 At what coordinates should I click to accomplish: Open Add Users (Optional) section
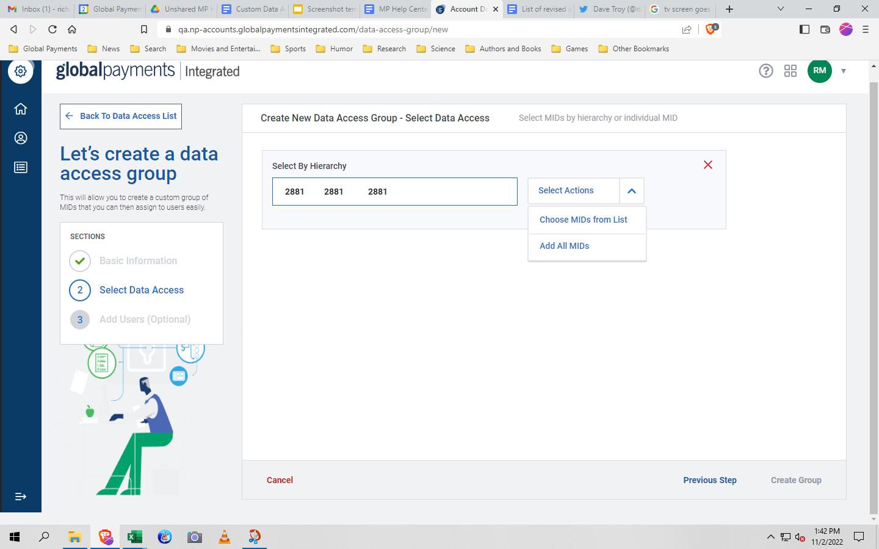(x=145, y=319)
